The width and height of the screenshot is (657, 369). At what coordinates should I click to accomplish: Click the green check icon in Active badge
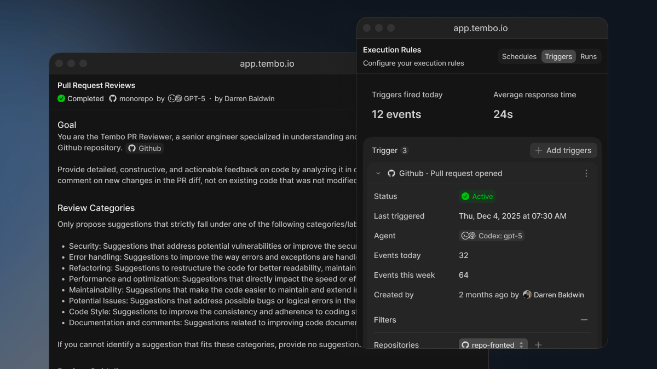pos(465,196)
